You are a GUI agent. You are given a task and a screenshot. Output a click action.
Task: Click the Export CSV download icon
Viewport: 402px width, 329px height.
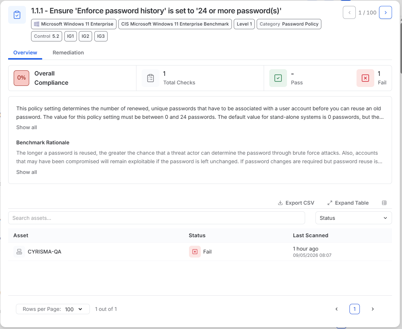pyautogui.click(x=280, y=203)
